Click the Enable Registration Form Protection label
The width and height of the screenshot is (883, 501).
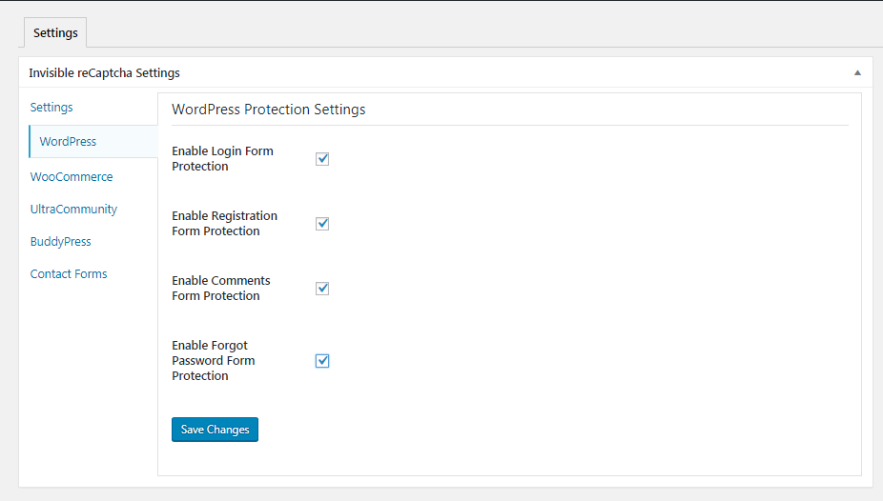point(225,223)
